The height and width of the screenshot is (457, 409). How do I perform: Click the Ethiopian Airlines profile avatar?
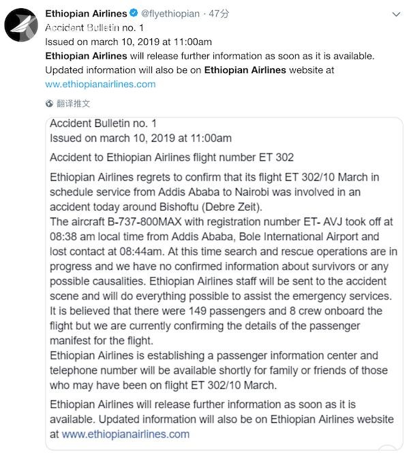(x=22, y=27)
